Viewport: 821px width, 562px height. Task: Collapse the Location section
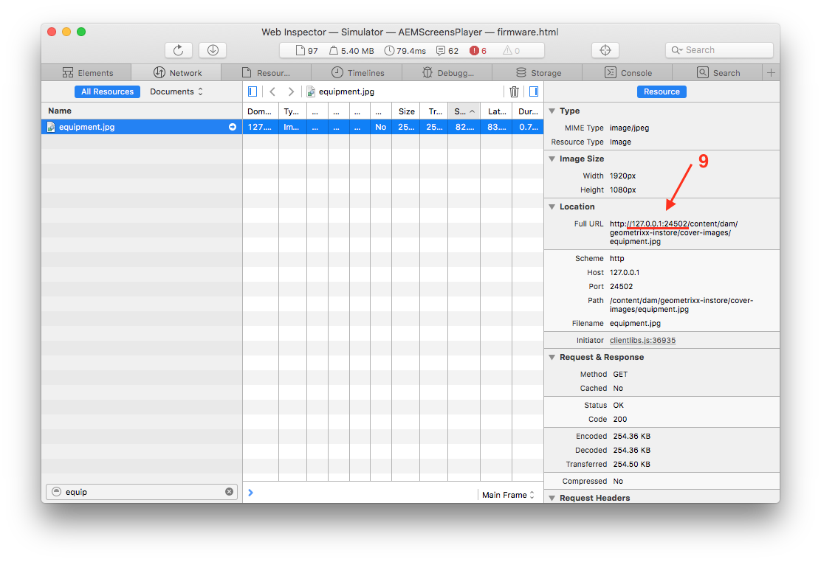(x=552, y=207)
